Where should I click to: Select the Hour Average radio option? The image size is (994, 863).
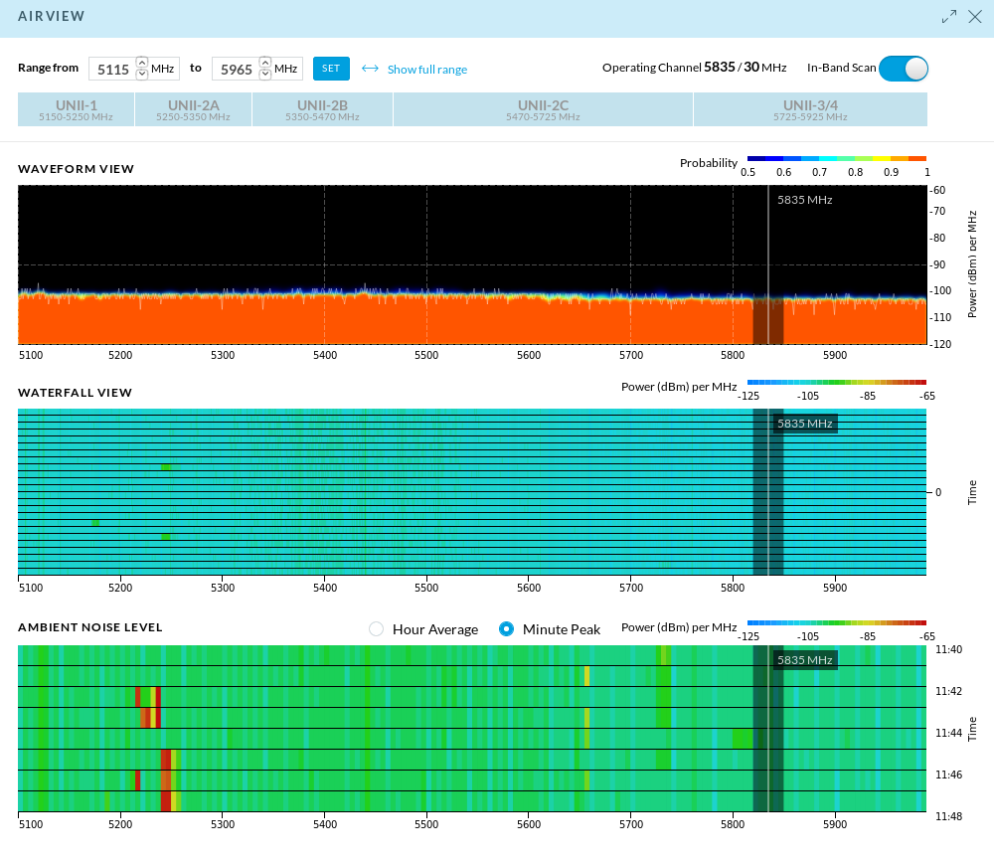pos(376,629)
